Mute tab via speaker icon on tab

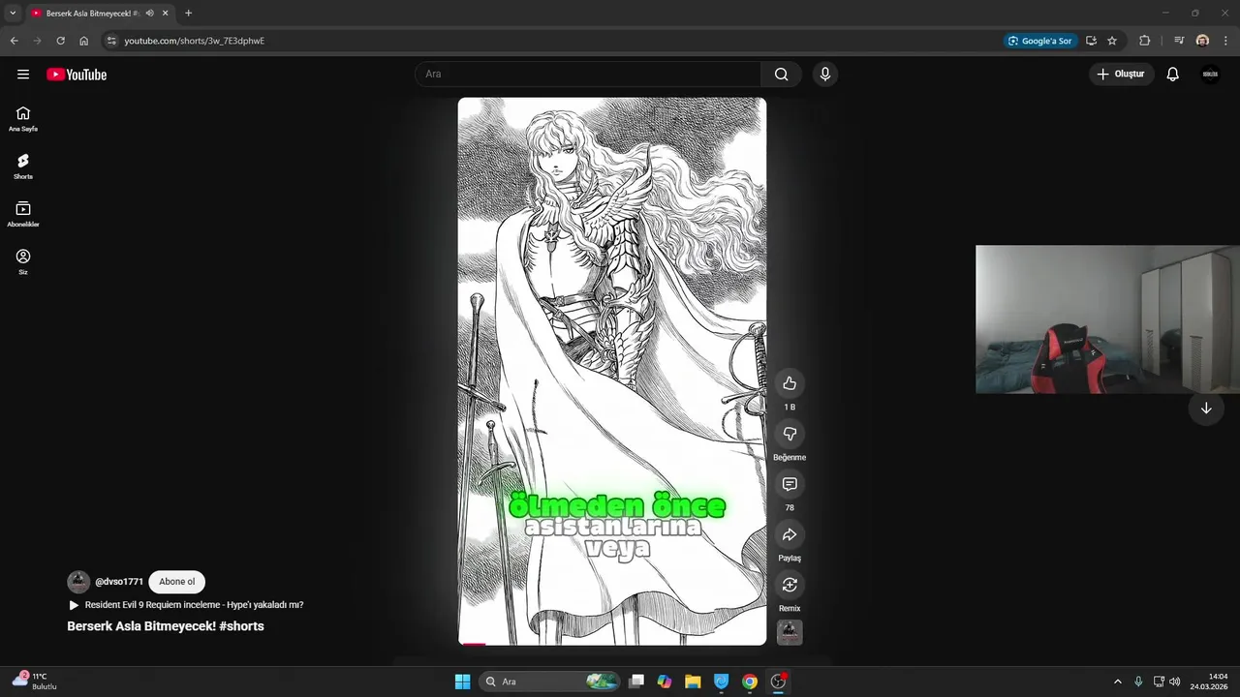[149, 14]
